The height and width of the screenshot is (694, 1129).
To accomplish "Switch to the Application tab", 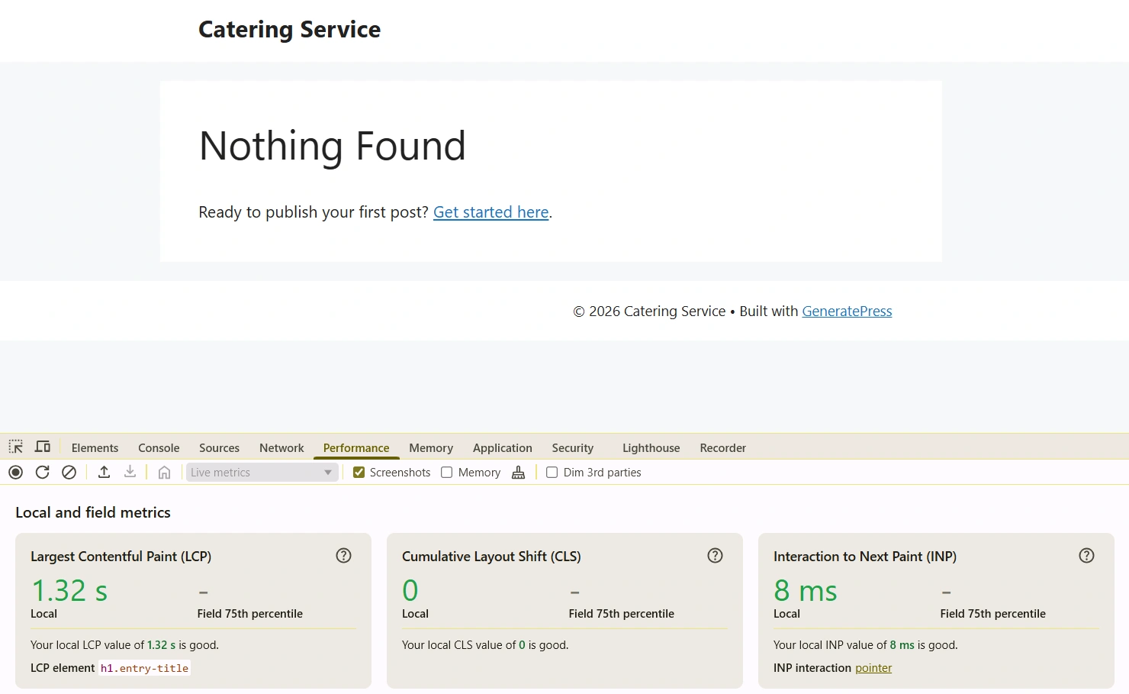I will (x=502, y=448).
